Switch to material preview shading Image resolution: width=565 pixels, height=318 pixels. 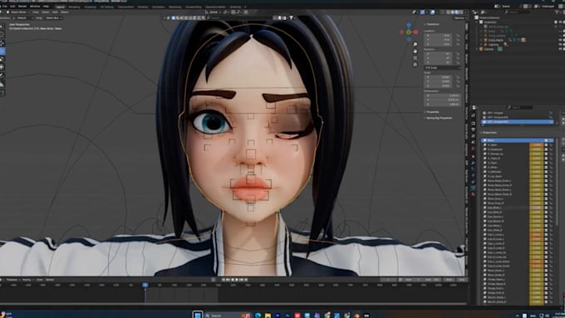[457, 12]
